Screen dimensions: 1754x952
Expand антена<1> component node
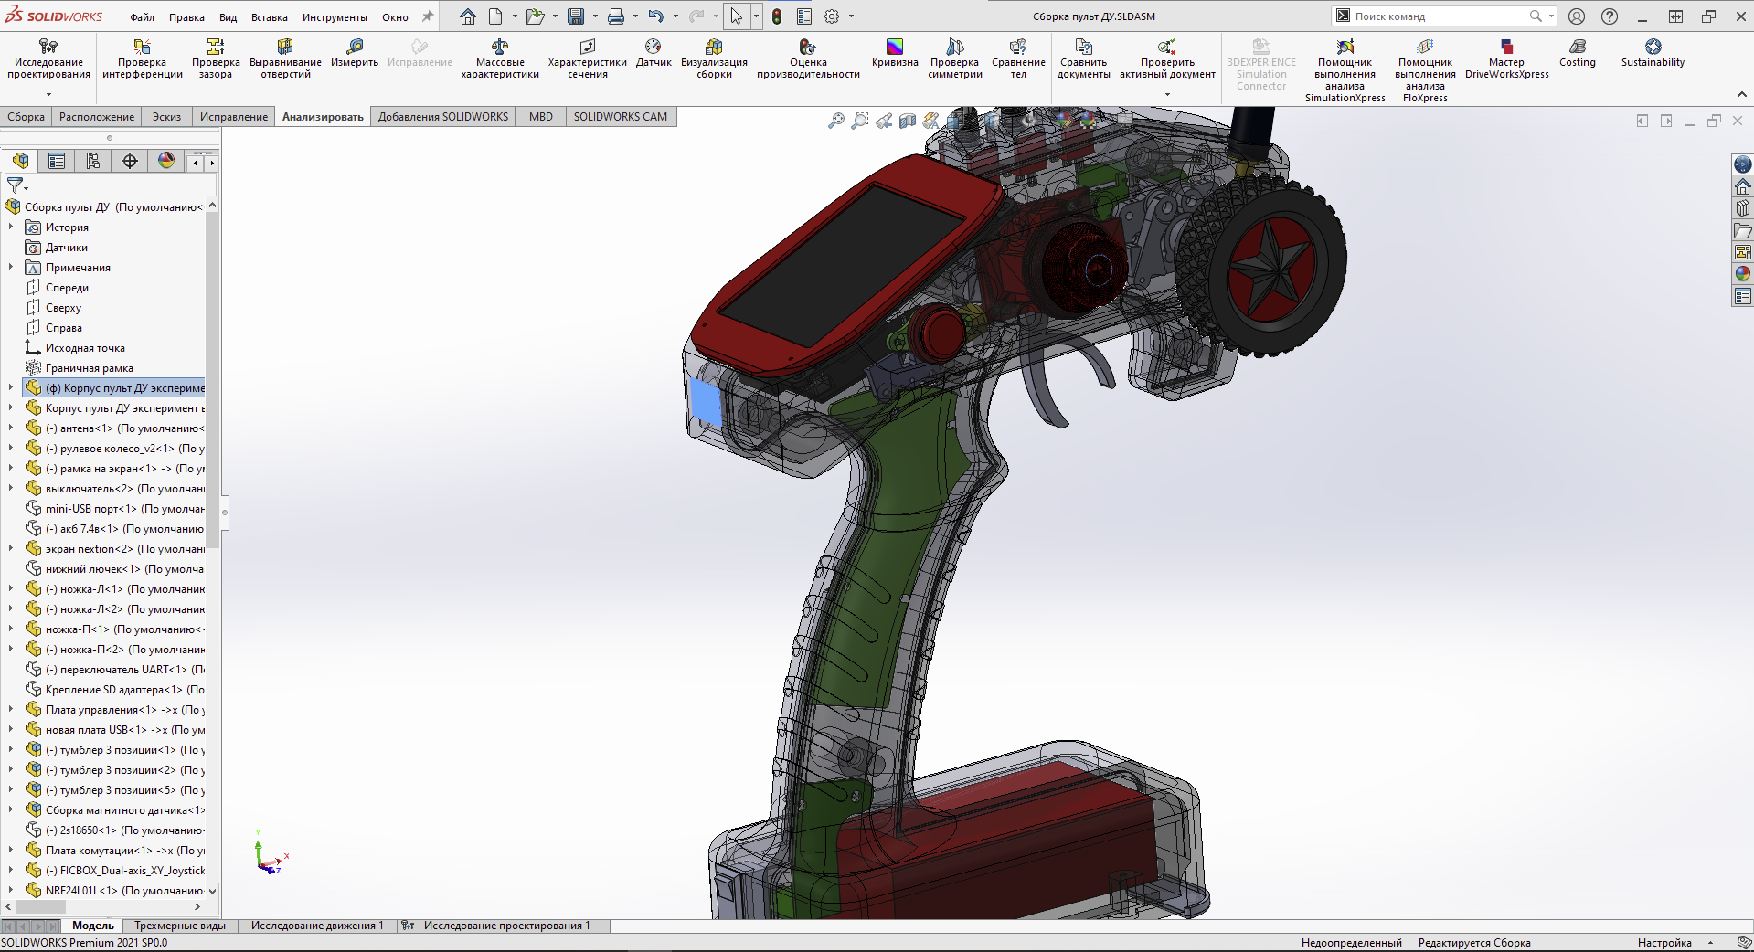point(11,428)
